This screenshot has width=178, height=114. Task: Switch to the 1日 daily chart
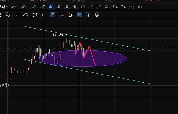[x=83, y=7]
